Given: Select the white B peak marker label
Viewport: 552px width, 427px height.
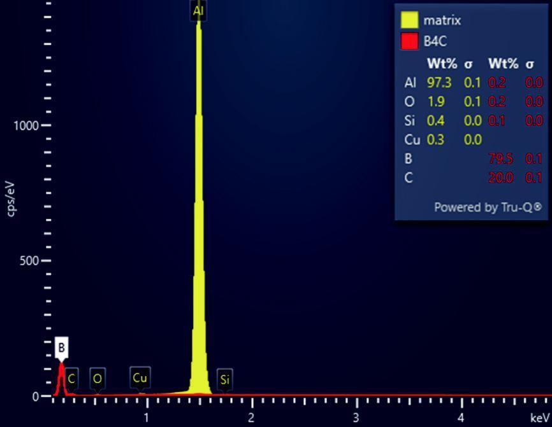Looking at the screenshot, I should click(x=61, y=347).
